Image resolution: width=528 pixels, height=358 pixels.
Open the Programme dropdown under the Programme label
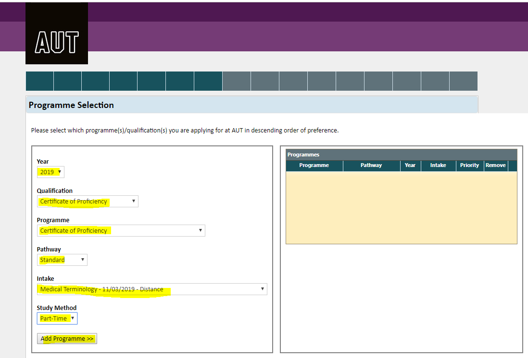121,231
